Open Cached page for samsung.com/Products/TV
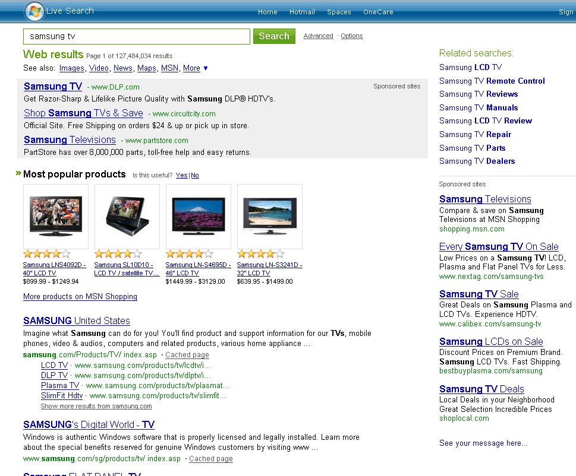This screenshot has height=476, width=576. (x=187, y=355)
